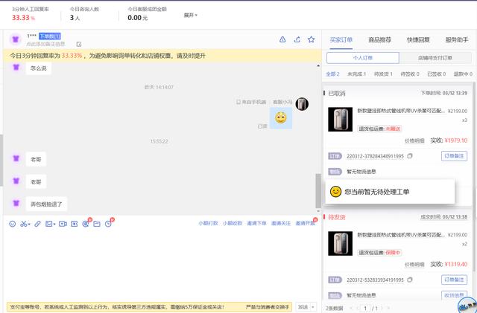
Task: Open the emoji picker in chat toolbar
Action: tap(12, 223)
